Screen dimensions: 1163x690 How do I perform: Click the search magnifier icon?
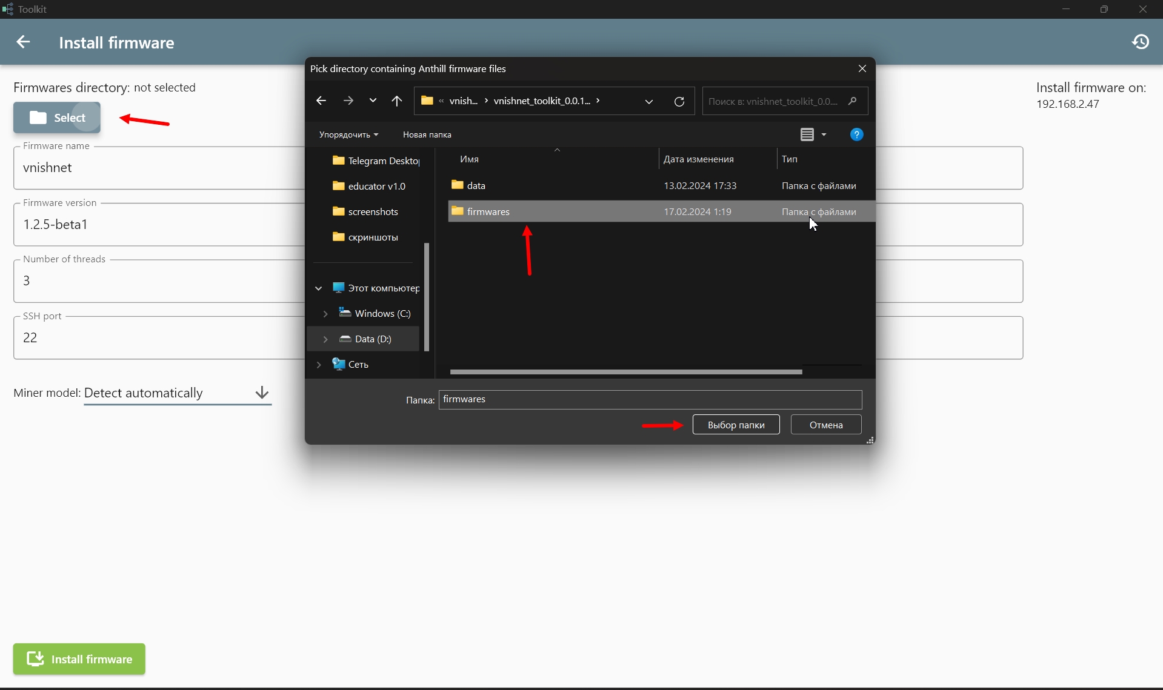pos(853,101)
